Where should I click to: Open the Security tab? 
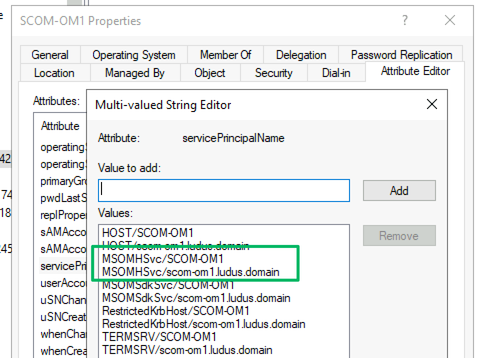coord(273,73)
